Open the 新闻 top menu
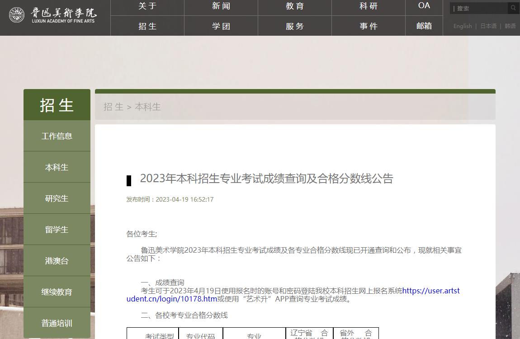The height and width of the screenshot is (339, 520). pyautogui.click(x=221, y=6)
